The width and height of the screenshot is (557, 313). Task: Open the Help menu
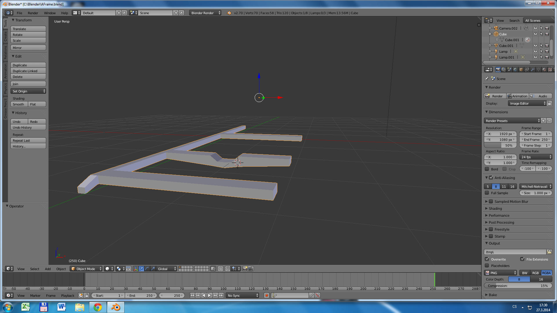point(64,13)
